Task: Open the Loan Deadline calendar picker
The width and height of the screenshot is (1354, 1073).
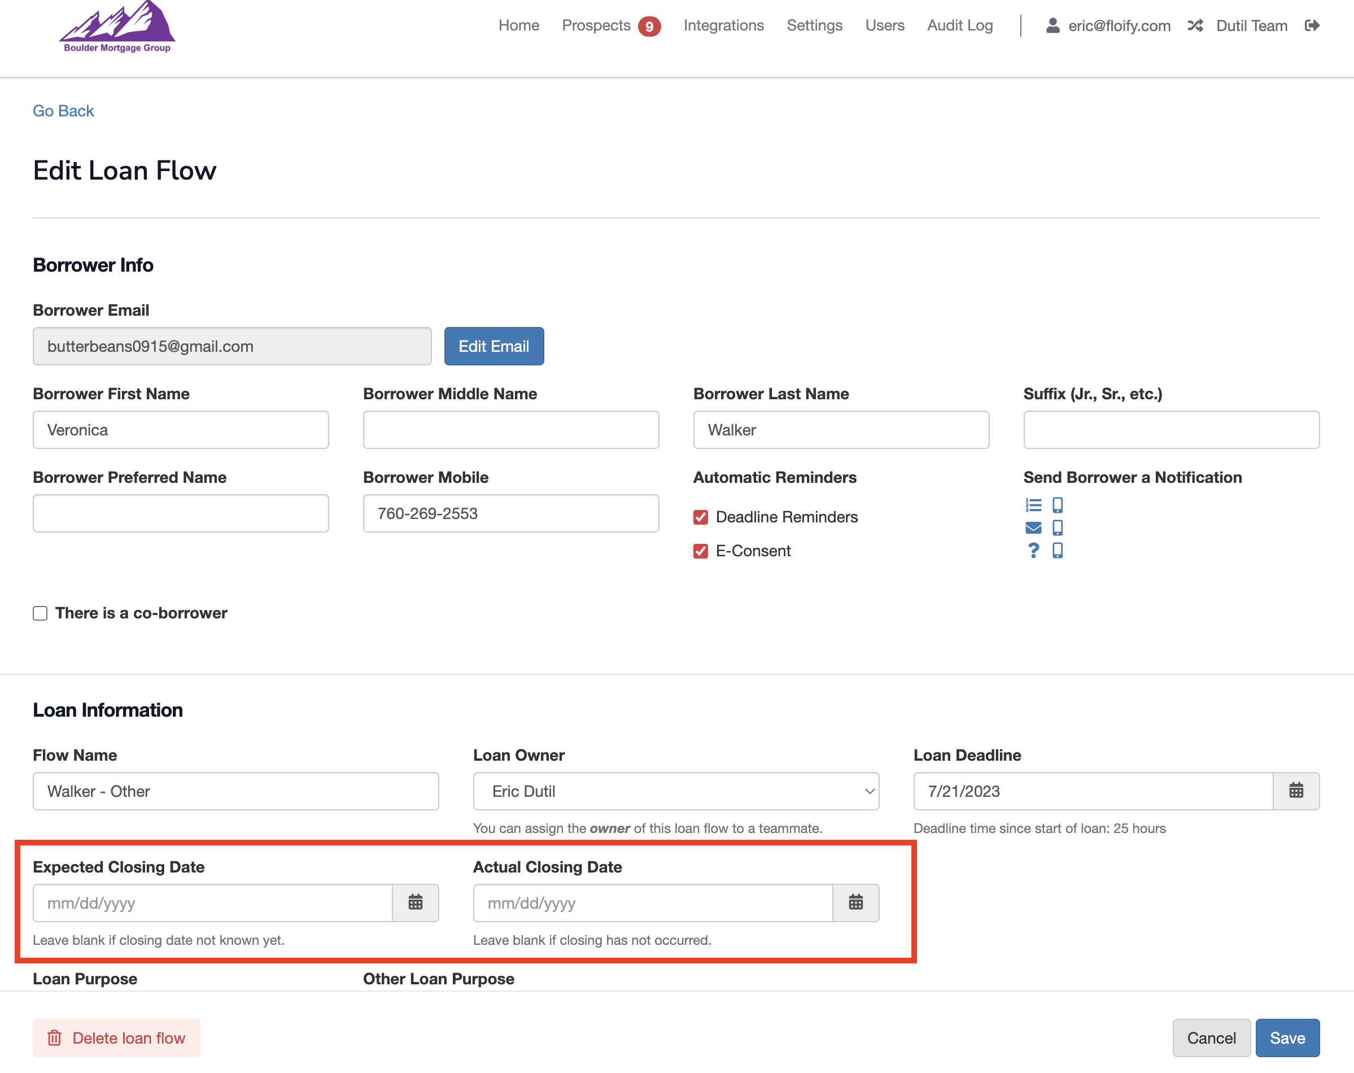Action: pyautogui.click(x=1296, y=791)
